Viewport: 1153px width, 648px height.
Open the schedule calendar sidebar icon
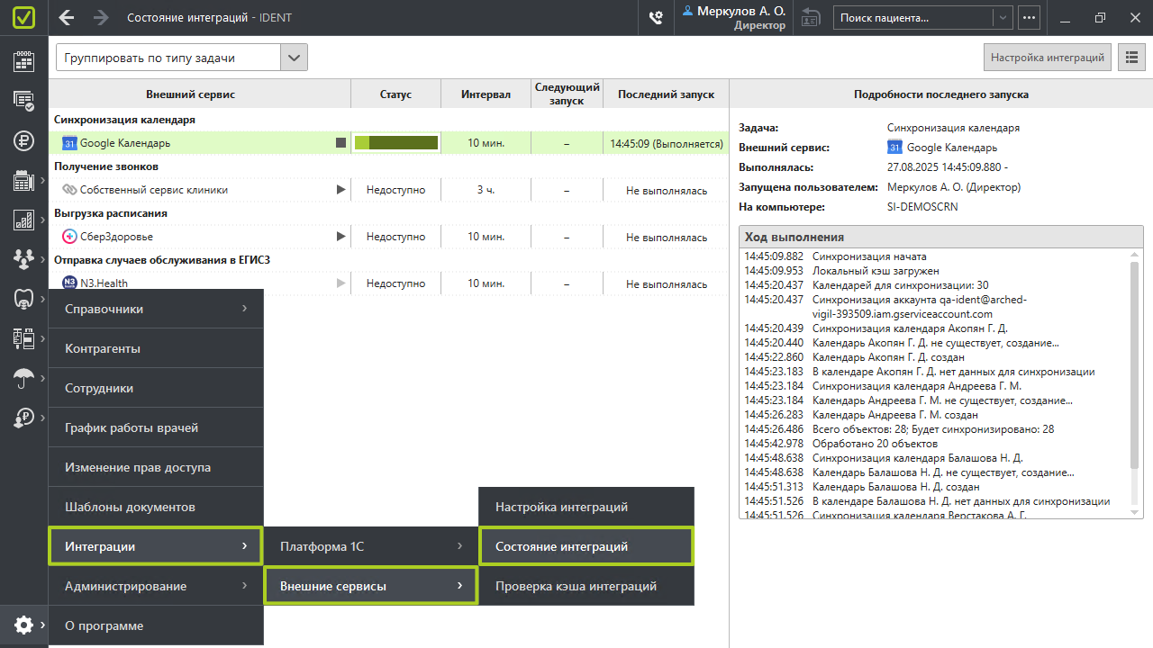(x=23, y=60)
